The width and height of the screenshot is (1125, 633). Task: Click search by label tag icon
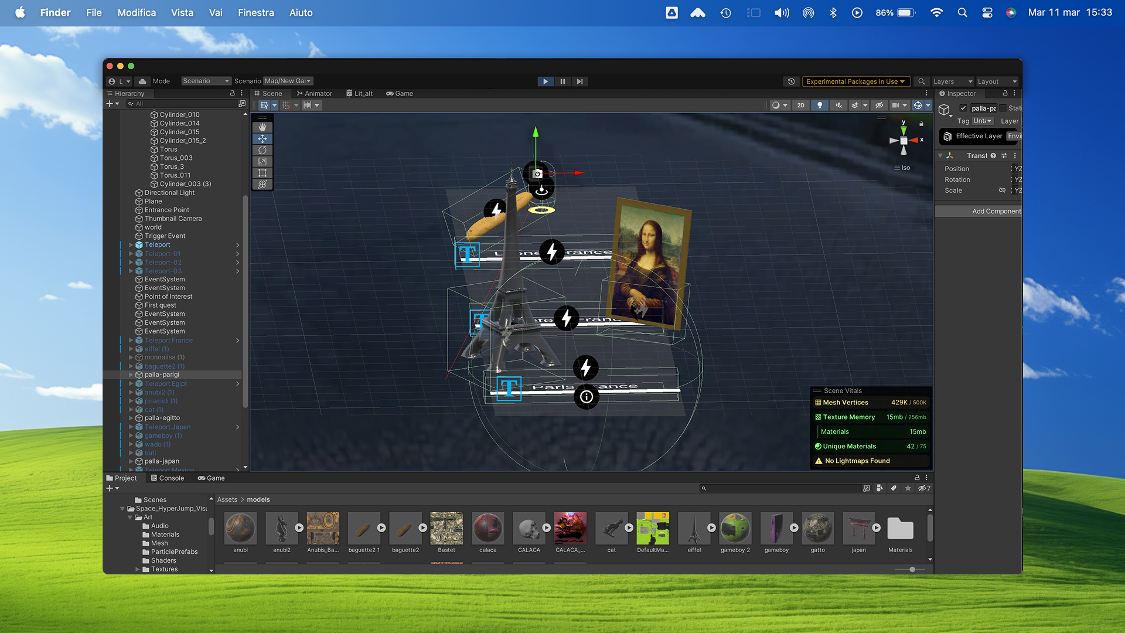tap(893, 488)
